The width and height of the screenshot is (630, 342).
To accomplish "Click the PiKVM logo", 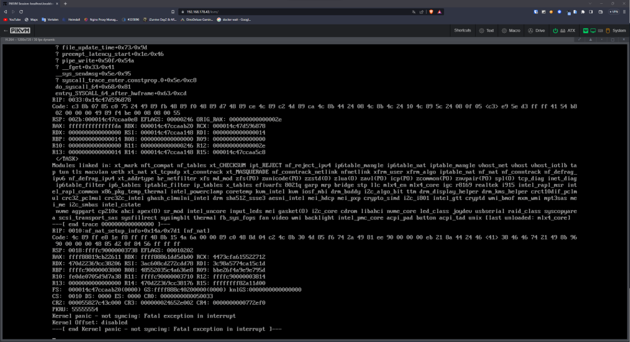I will click(x=20, y=30).
